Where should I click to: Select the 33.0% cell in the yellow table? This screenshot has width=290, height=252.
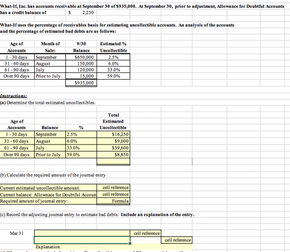tap(81, 148)
